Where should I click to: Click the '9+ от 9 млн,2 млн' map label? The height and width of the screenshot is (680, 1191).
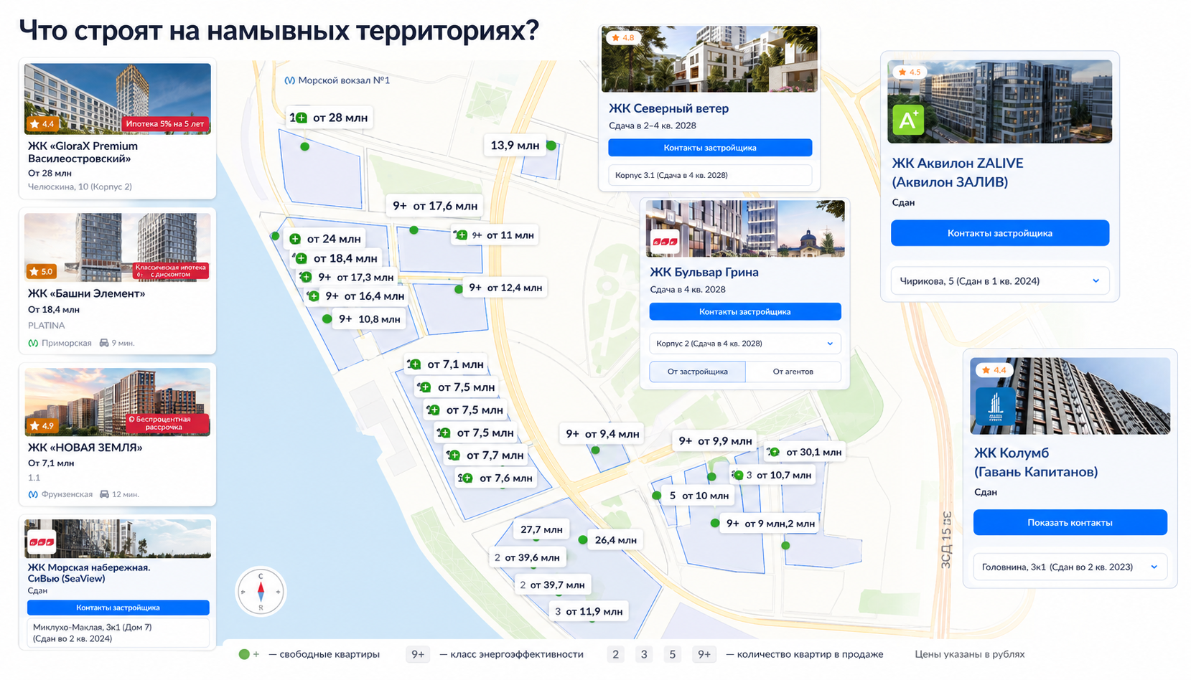(770, 524)
